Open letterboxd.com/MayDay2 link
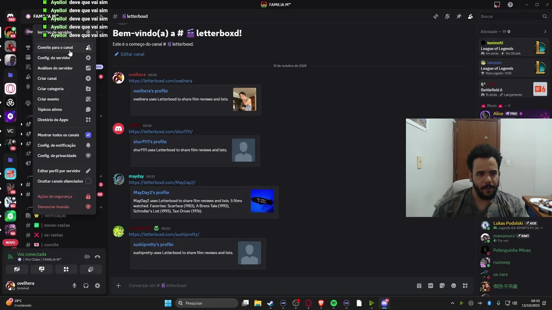 pos(162,183)
